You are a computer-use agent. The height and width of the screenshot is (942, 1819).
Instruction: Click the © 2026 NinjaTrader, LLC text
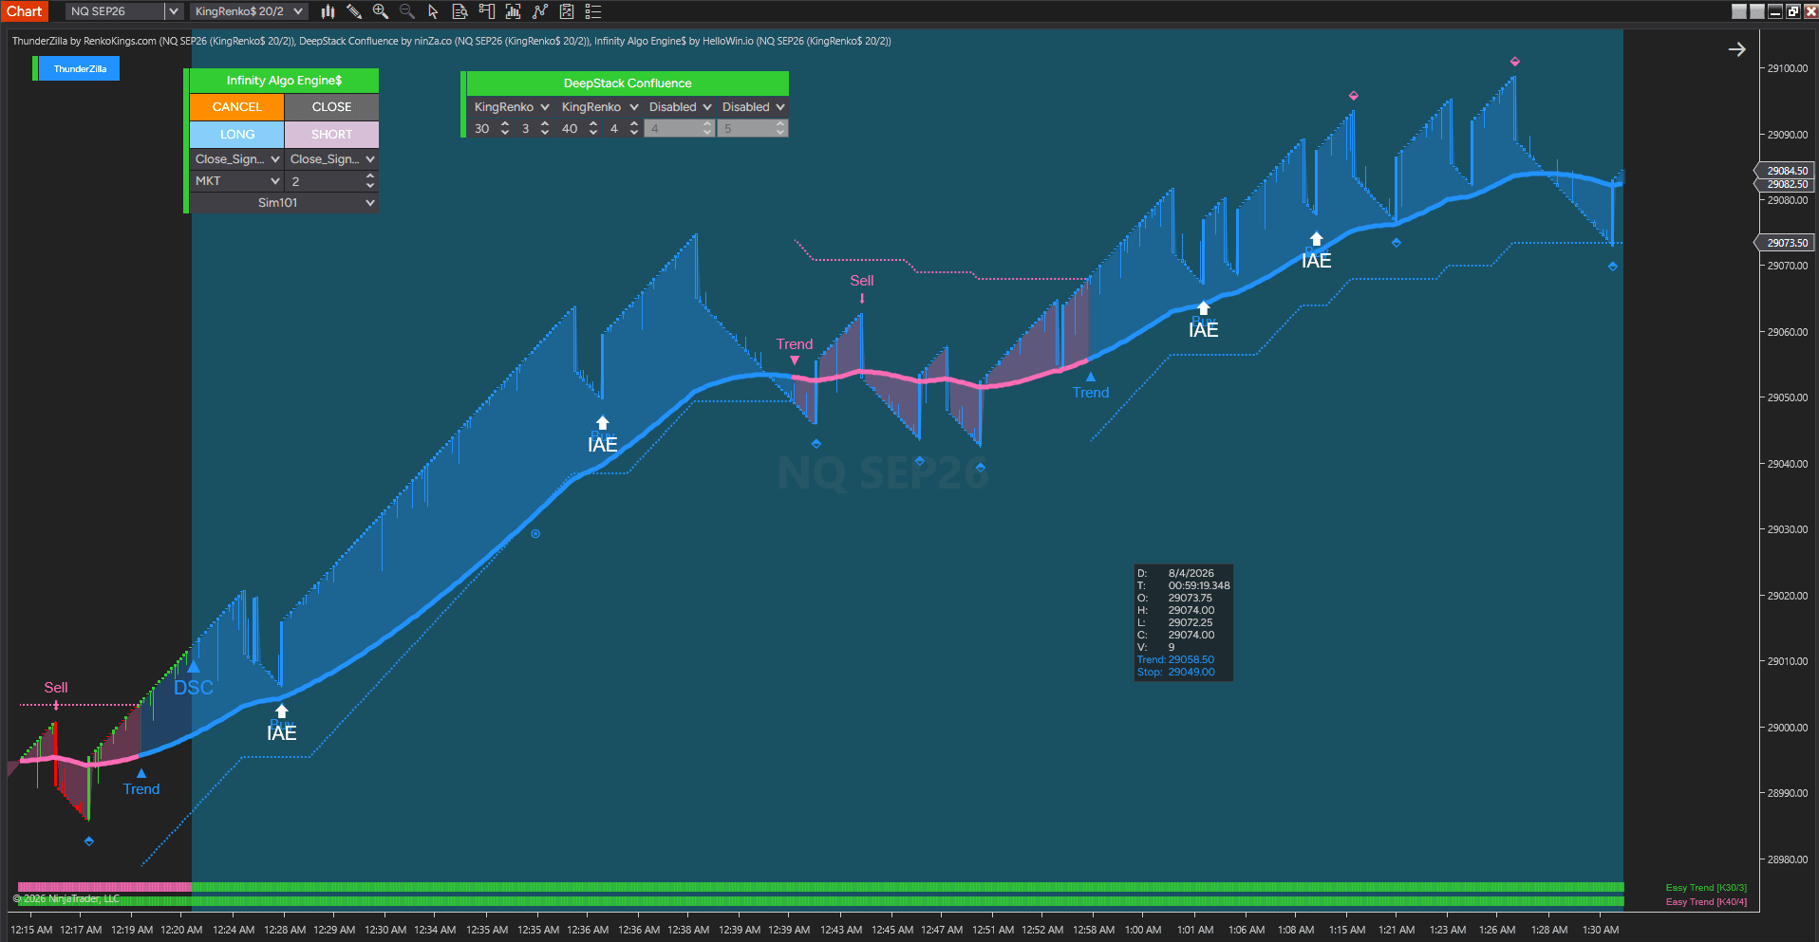66,898
